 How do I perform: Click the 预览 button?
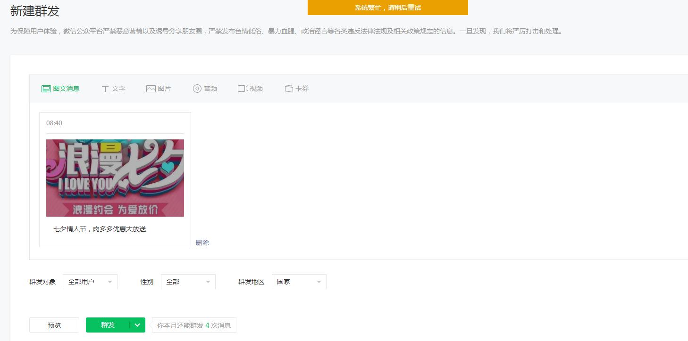pyautogui.click(x=54, y=325)
